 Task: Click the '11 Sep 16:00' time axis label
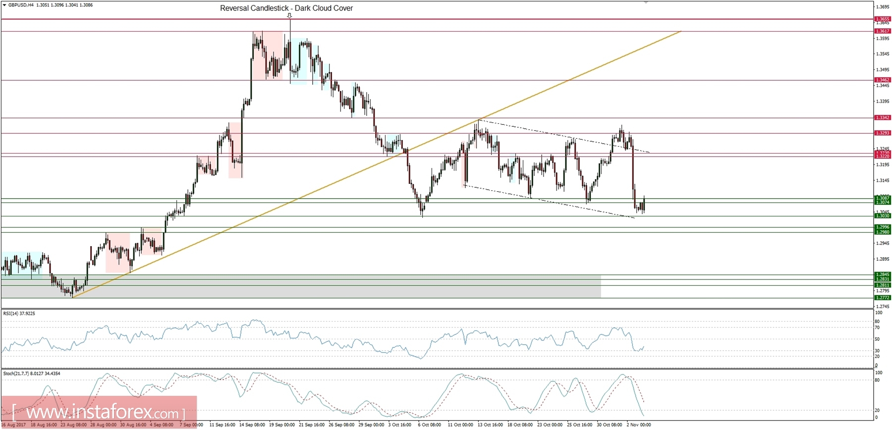222,425
